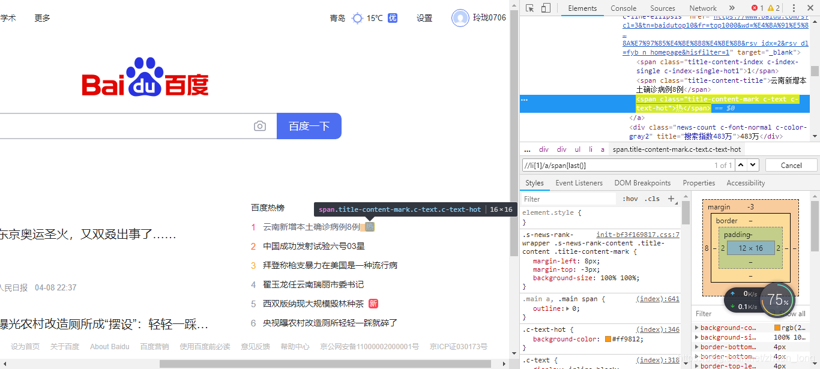This screenshot has height=369, width=820.
Task: Click the weather icon next to 15°C
Action: (358, 18)
